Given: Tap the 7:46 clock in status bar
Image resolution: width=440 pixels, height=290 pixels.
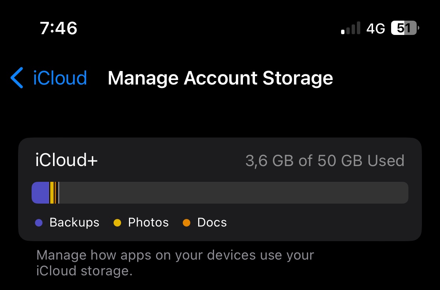Looking at the screenshot, I should pyautogui.click(x=58, y=28).
